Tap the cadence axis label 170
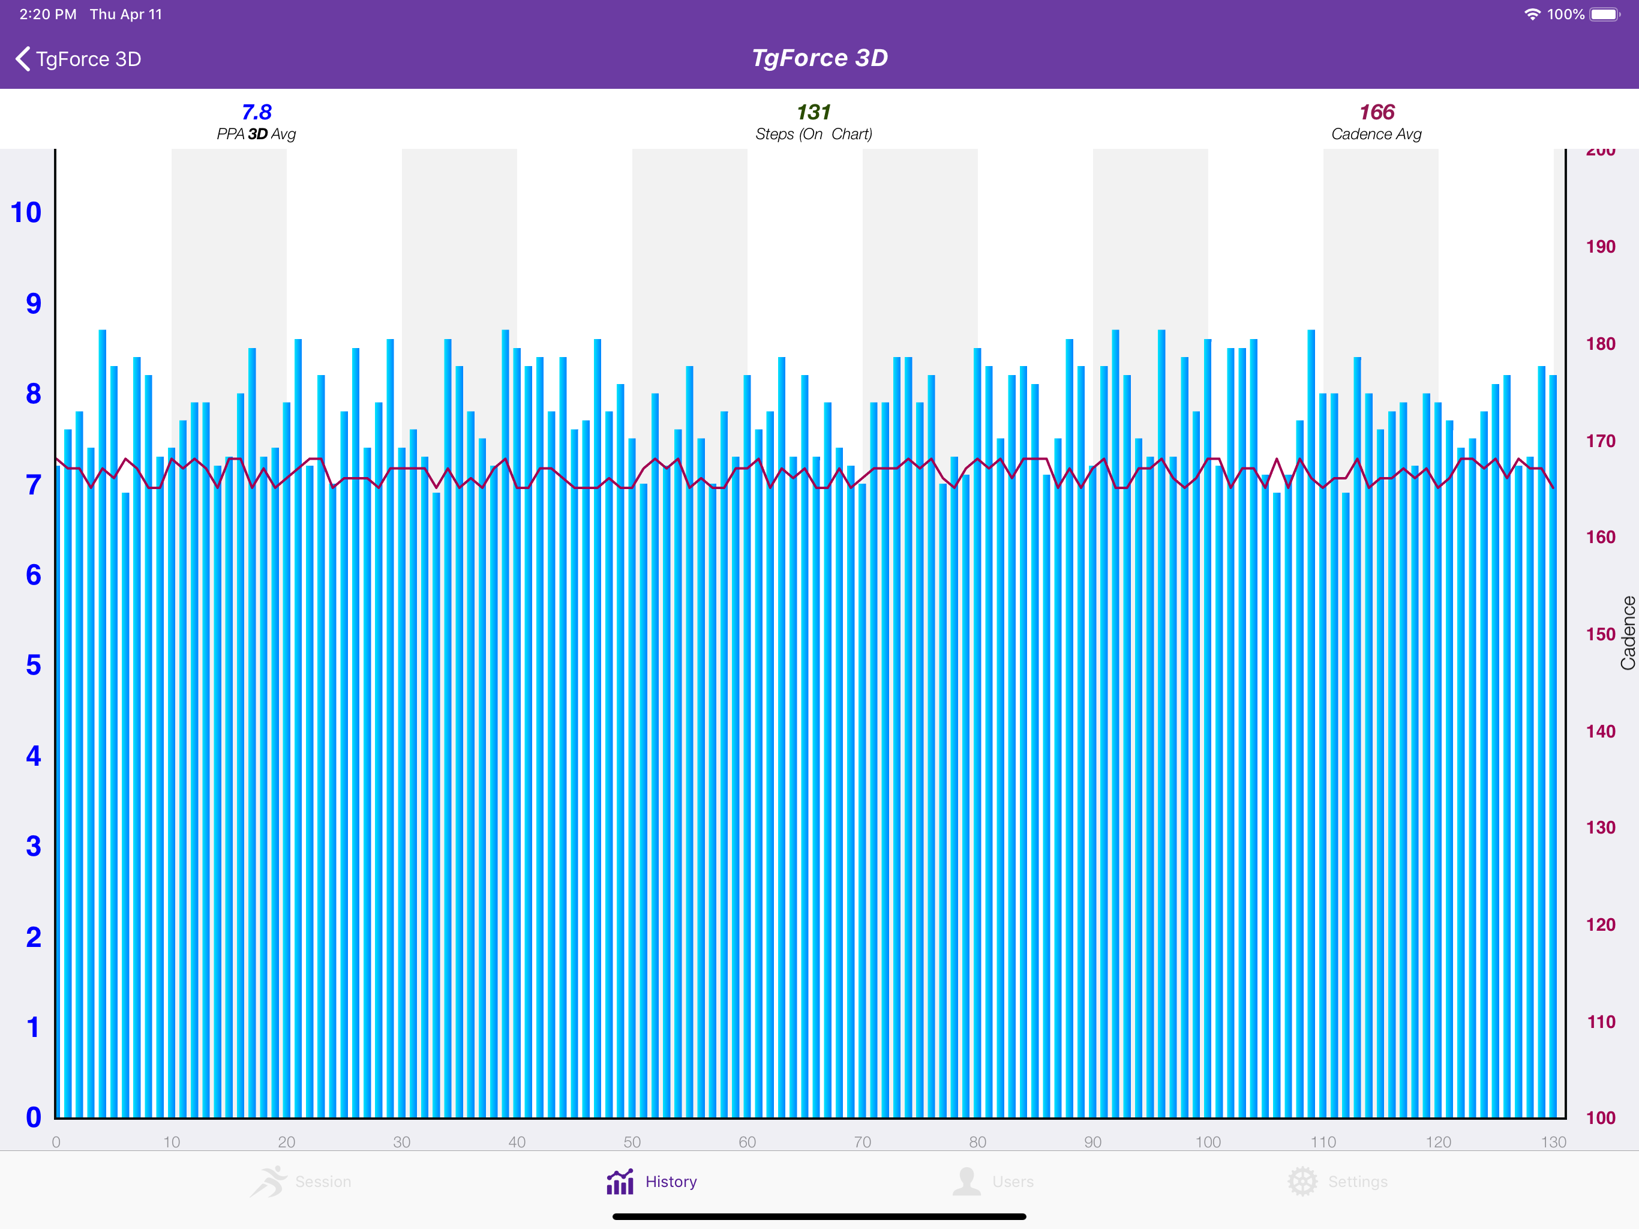The width and height of the screenshot is (1639, 1229). [1601, 441]
